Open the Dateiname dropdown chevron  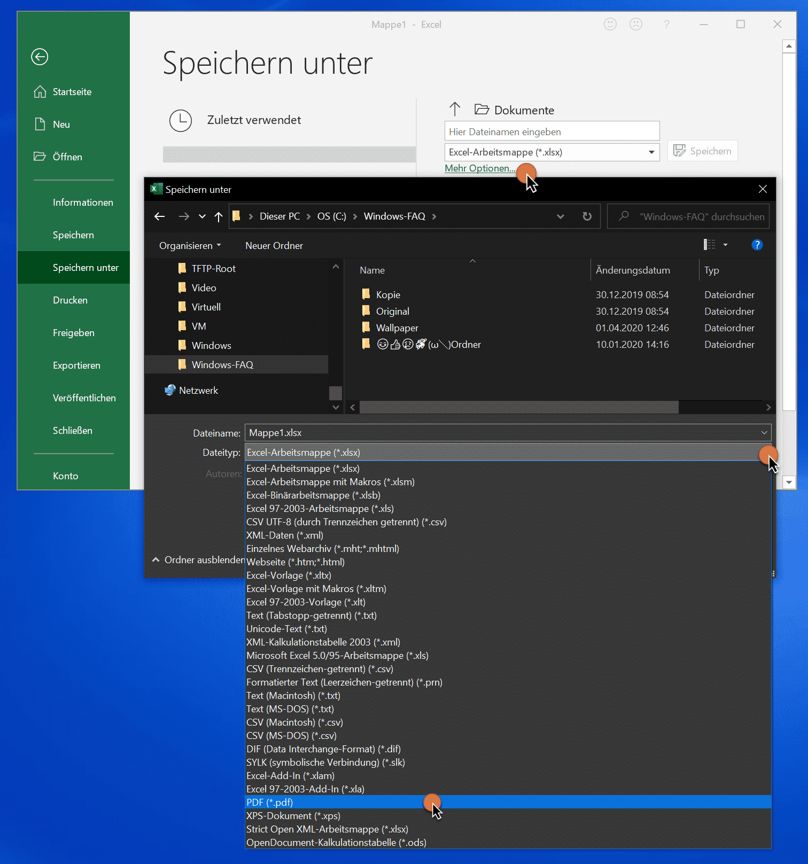(764, 433)
